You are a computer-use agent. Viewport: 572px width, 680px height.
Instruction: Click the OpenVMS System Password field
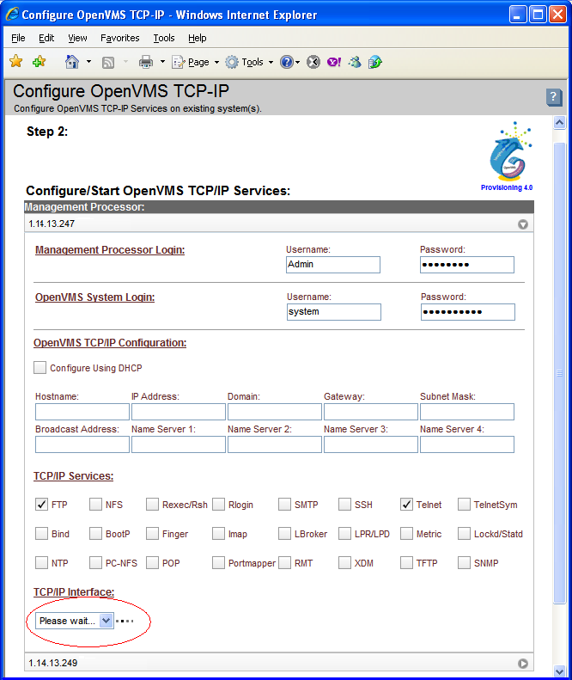468,312
